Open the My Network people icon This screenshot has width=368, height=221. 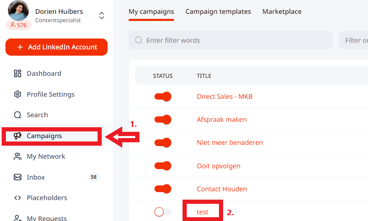pyautogui.click(x=18, y=157)
